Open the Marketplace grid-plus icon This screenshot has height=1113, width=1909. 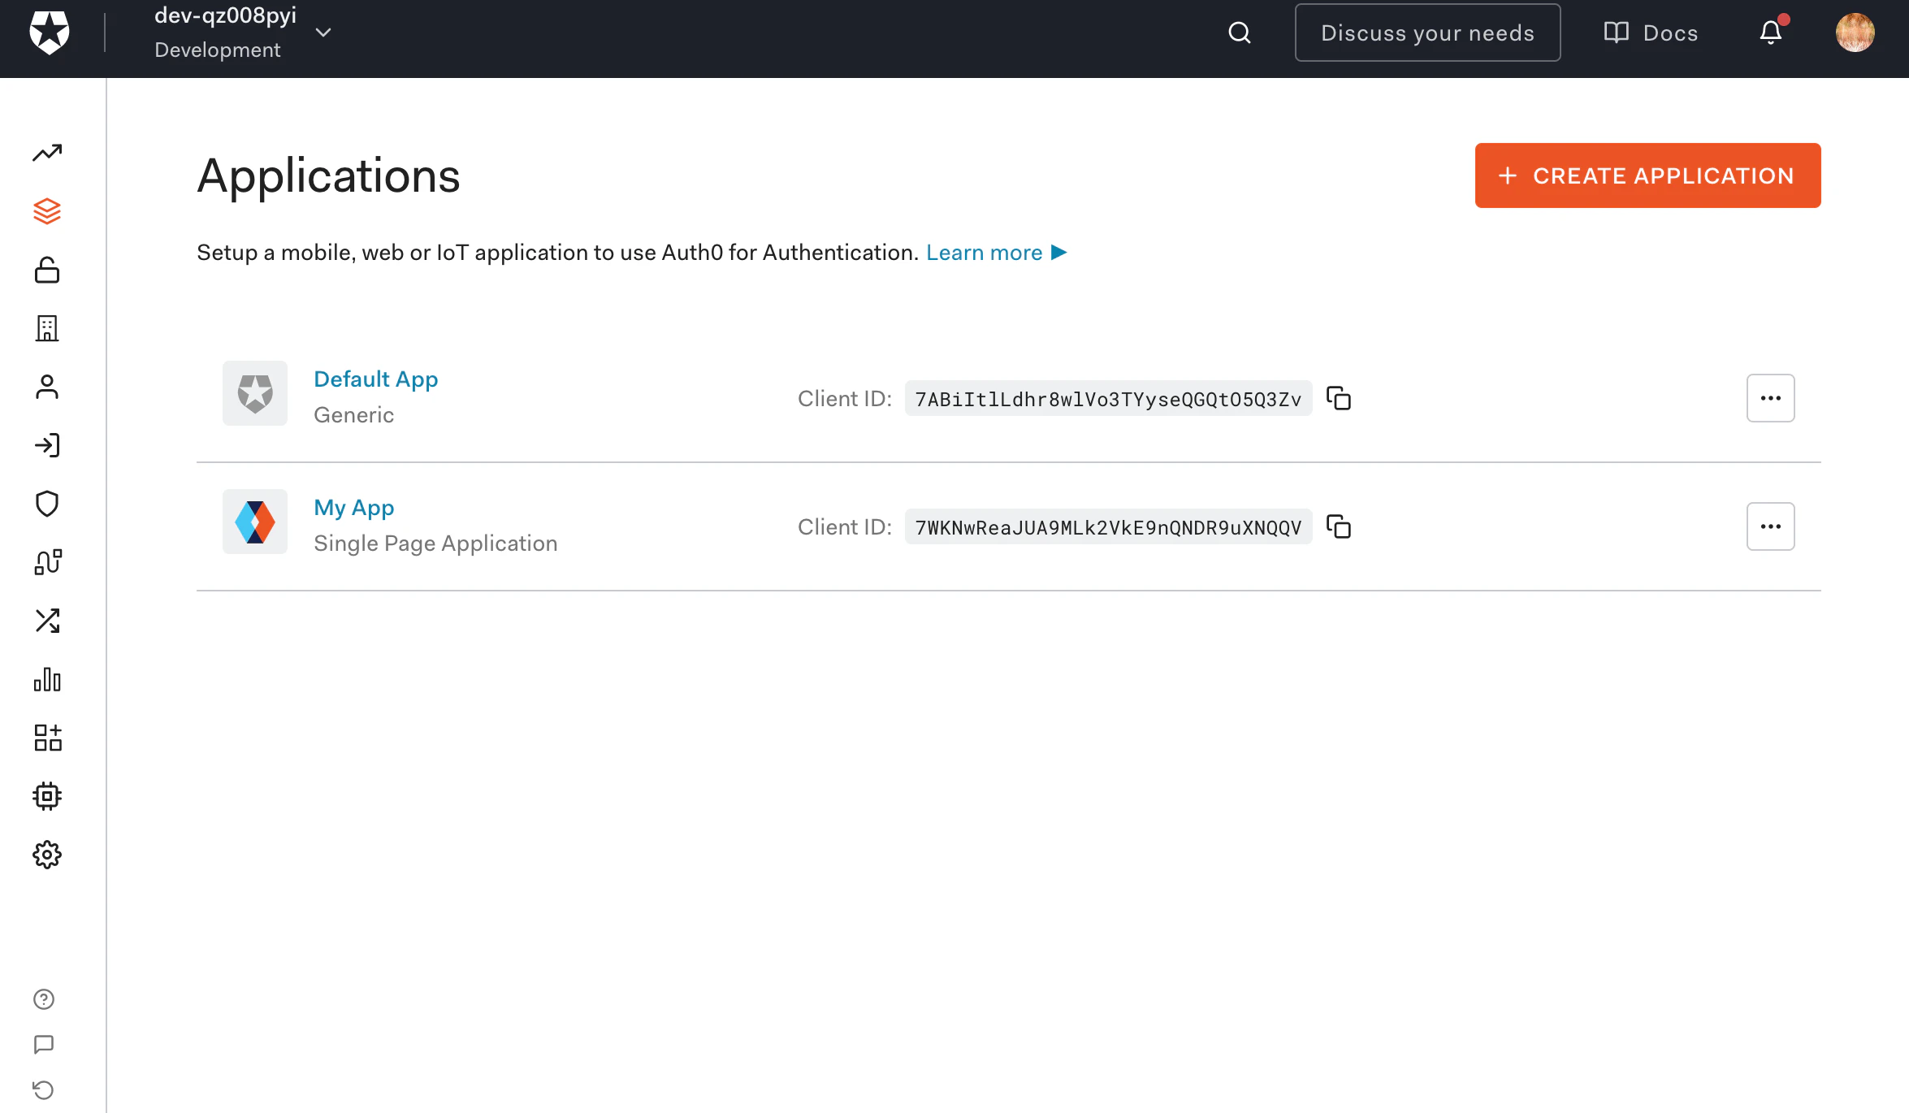47,738
